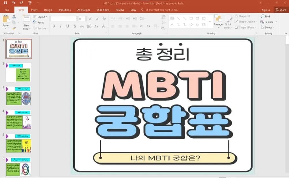Save the presentation from the quick access toolbar
The height and width of the screenshot is (178, 289).
pyautogui.click(x=5, y=3)
